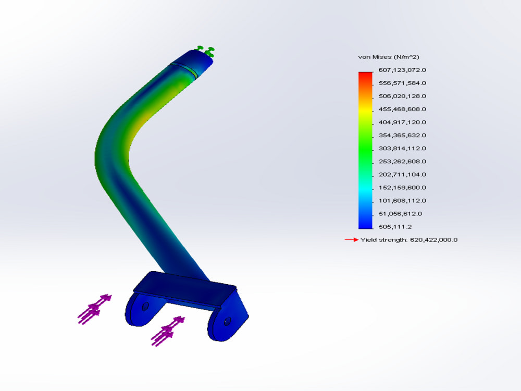
Task: Click the legend value 354,365,632.0
Action: tap(402, 136)
